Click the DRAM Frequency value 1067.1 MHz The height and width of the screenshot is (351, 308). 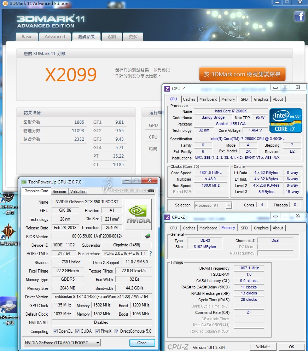pos(249,268)
